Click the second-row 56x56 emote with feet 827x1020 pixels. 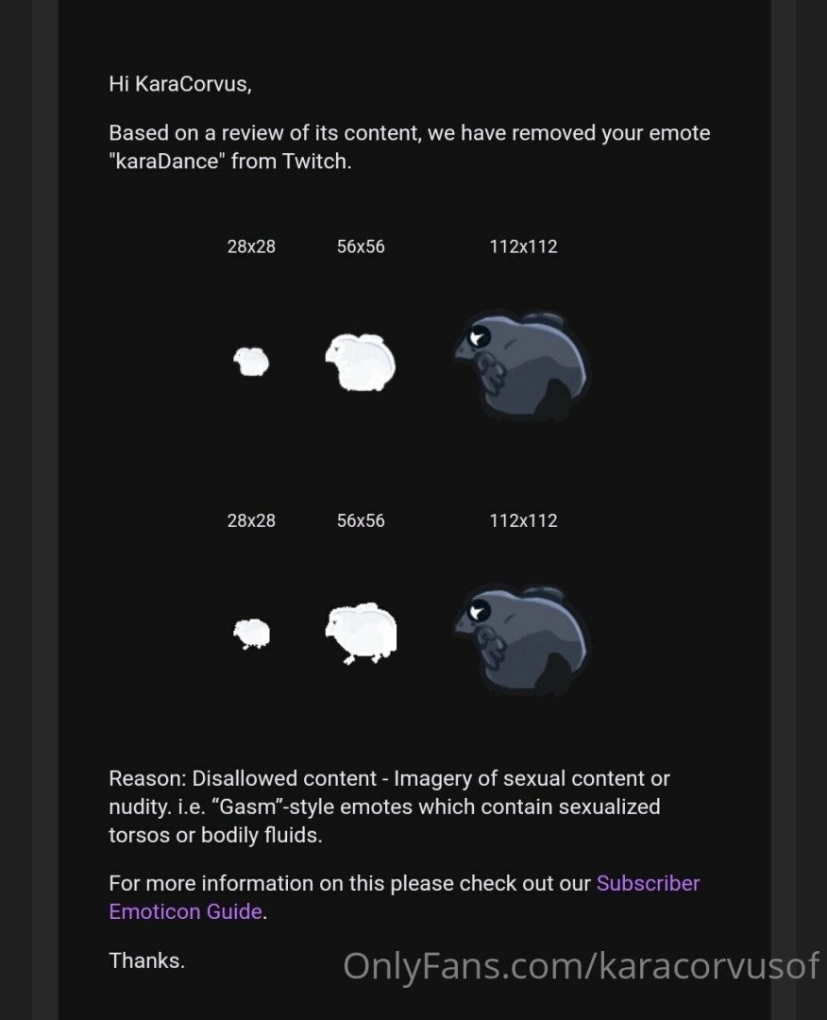(x=361, y=634)
